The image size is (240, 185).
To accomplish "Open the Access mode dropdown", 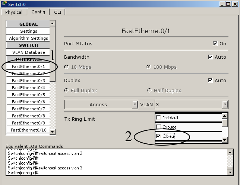I will [135, 105].
